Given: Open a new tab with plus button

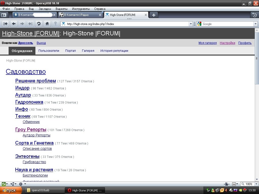Looking at the screenshot, I should click(154, 15).
